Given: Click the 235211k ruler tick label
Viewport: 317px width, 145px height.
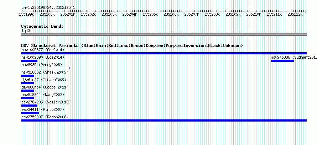Looking at the screenshot, I should tap(274, 14).
